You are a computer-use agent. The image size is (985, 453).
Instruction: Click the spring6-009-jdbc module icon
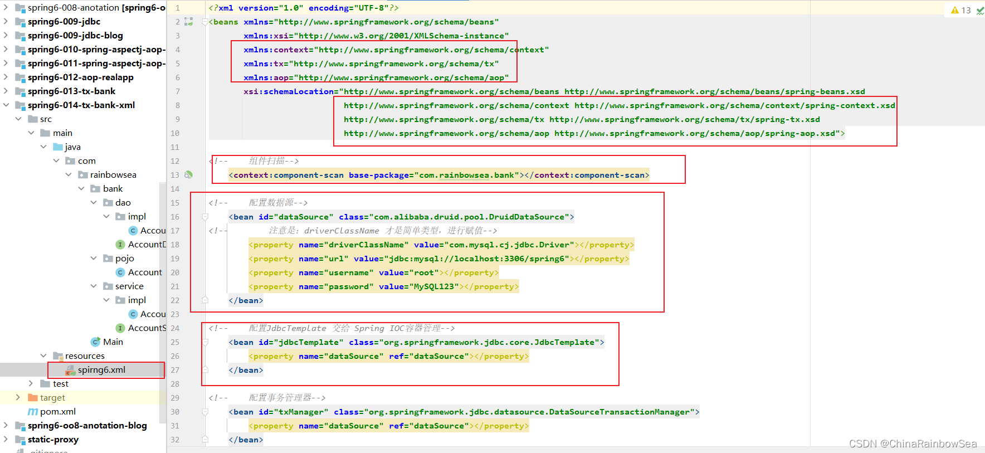pos(21,22)
